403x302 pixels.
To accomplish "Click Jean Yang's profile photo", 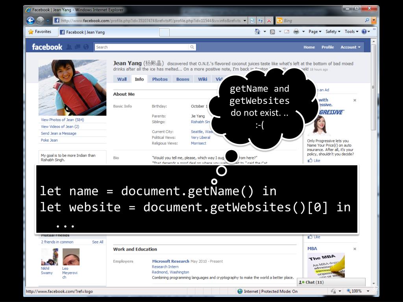I will (x=72, y=88).
